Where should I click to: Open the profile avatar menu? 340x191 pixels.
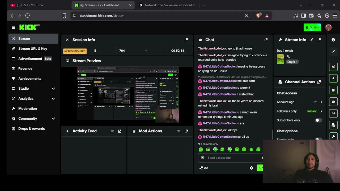(x=328, y=27)
